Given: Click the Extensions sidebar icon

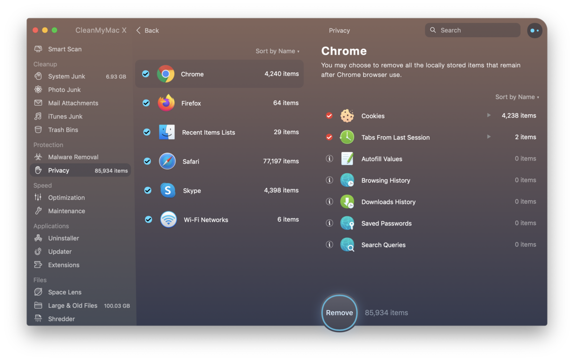Looking at the screenshot, I should coord(38,265).
